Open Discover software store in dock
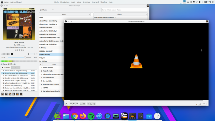This screenshot has height=121, width=215. click(x=149, y=116)
